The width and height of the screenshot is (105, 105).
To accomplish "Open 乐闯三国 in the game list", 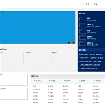I will 66,99.
